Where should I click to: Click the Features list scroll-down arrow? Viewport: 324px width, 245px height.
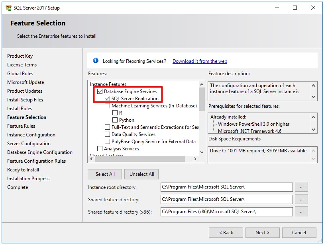(x=201, y=152)
